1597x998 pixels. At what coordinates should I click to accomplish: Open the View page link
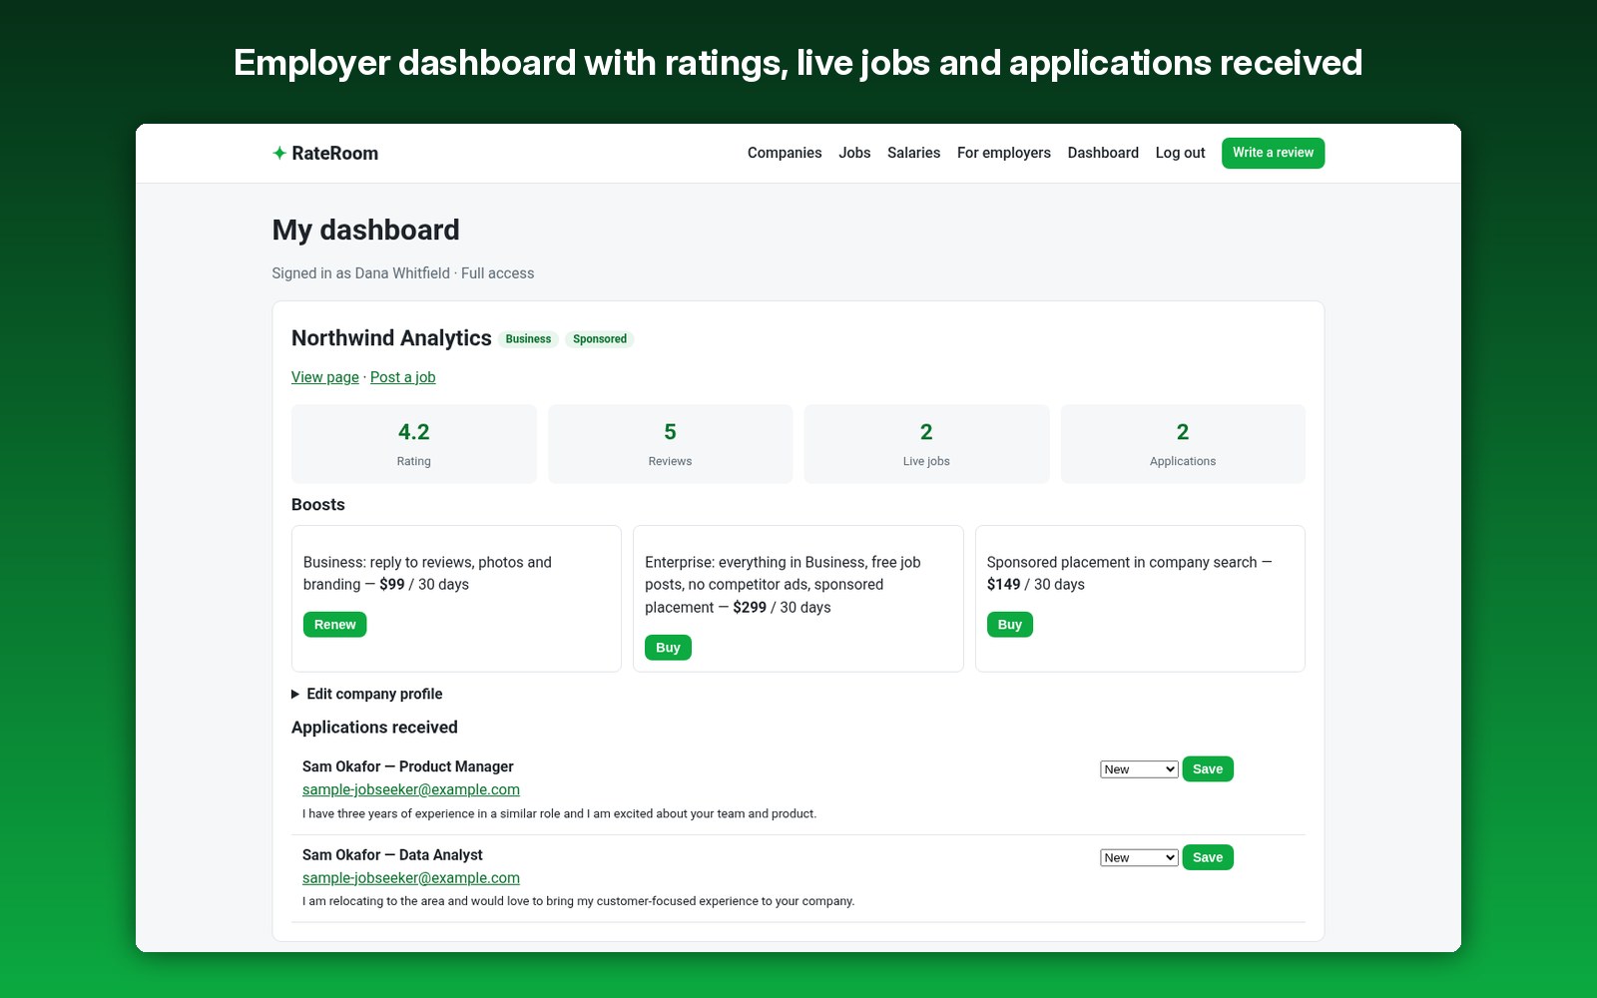(x=325, y=377)
